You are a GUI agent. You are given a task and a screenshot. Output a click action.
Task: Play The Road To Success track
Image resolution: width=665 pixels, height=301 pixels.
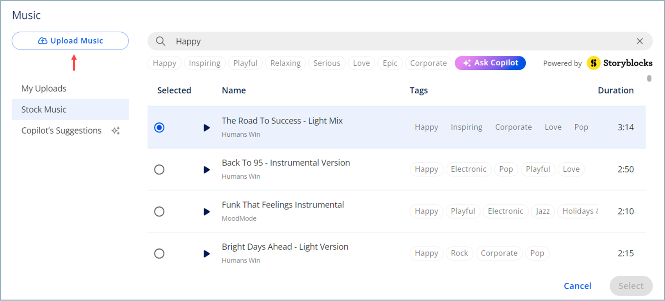point(206,128)
